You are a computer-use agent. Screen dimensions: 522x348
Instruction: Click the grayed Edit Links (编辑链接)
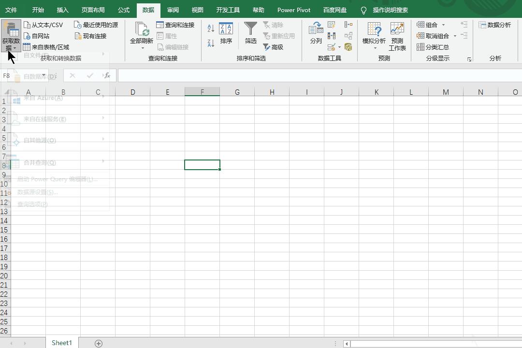tap(173, 47)
